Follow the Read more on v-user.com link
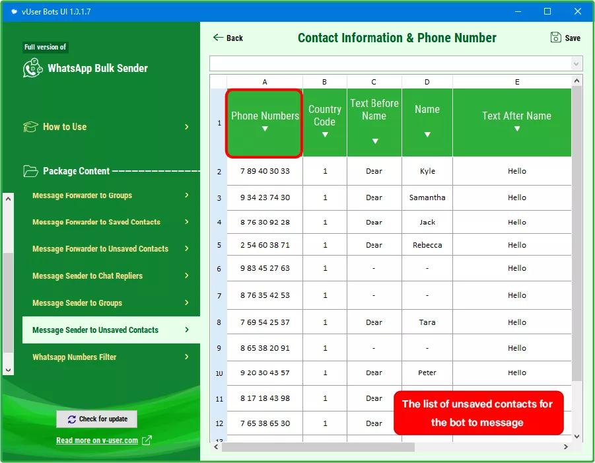The image size is (595, 463). pos(97,441)
